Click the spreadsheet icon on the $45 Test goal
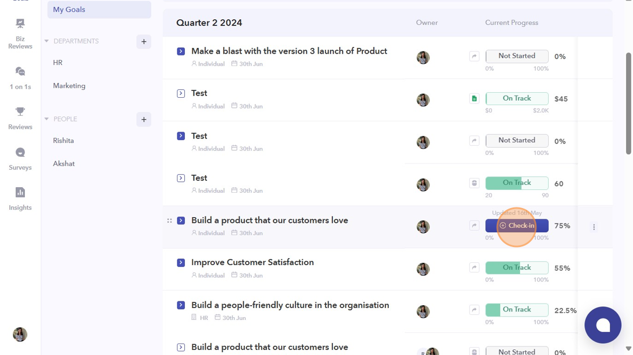The width and height of the screenshot is (633, 355). (474, 99)
